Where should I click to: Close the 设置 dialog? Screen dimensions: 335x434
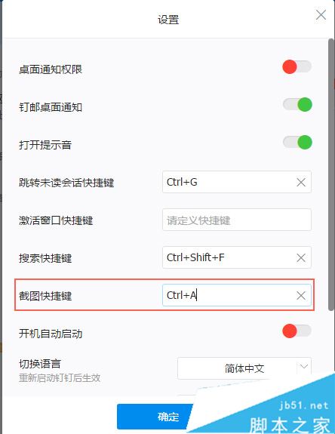pyautogui.click(x=321, y=15)
